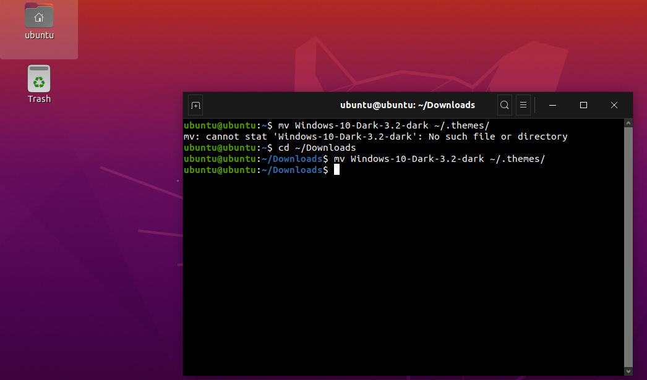Open the terminal search icon
Viewport: 647px width, 380px height.
[504, 105]
